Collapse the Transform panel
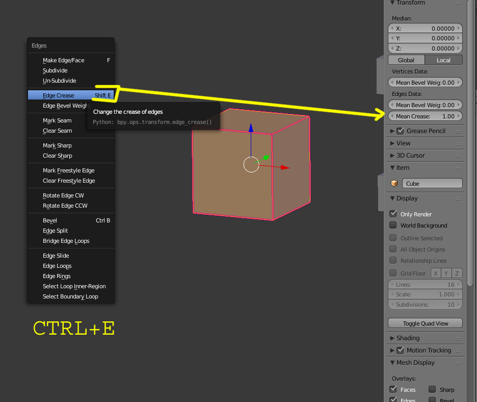 click(x=392, y=3)
